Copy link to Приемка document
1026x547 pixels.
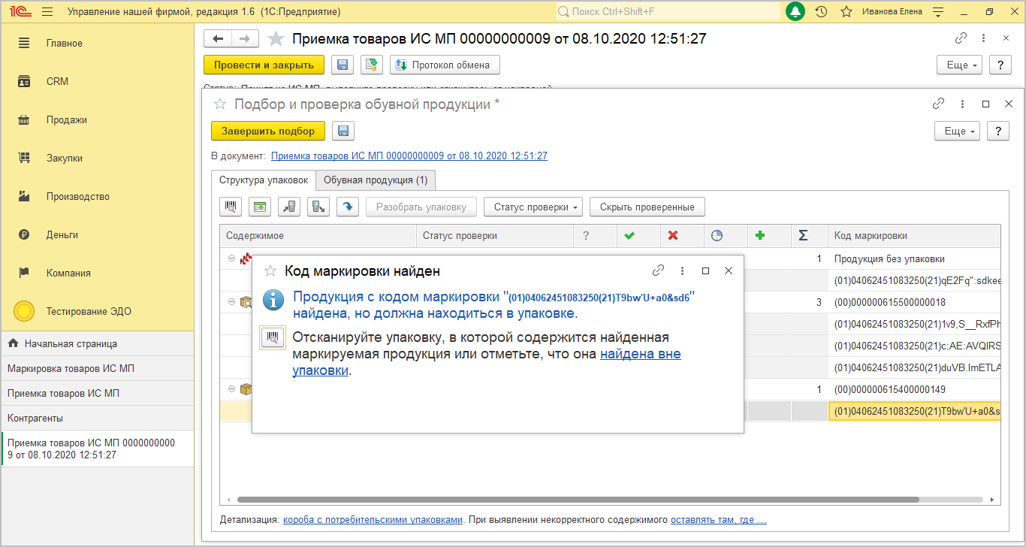[961, 38]
